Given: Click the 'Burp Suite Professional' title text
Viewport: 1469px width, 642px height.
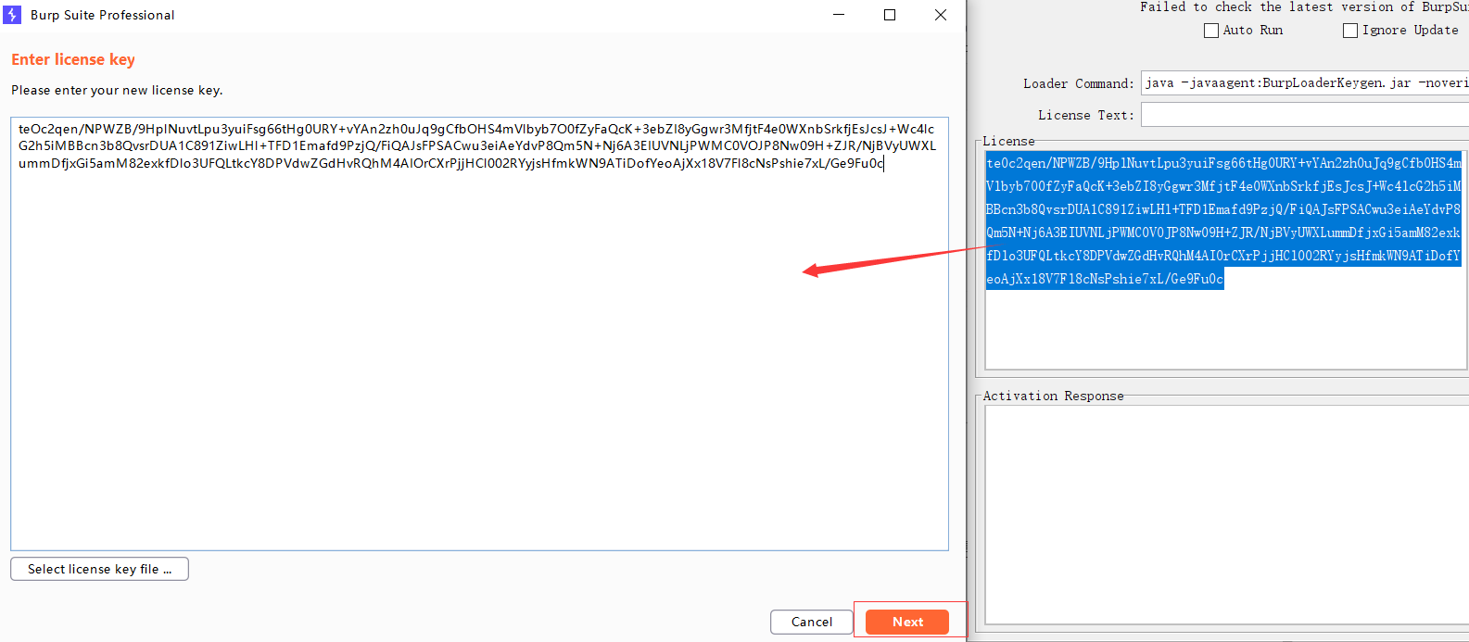Looking at the screenshot, I should pos(102,15).
